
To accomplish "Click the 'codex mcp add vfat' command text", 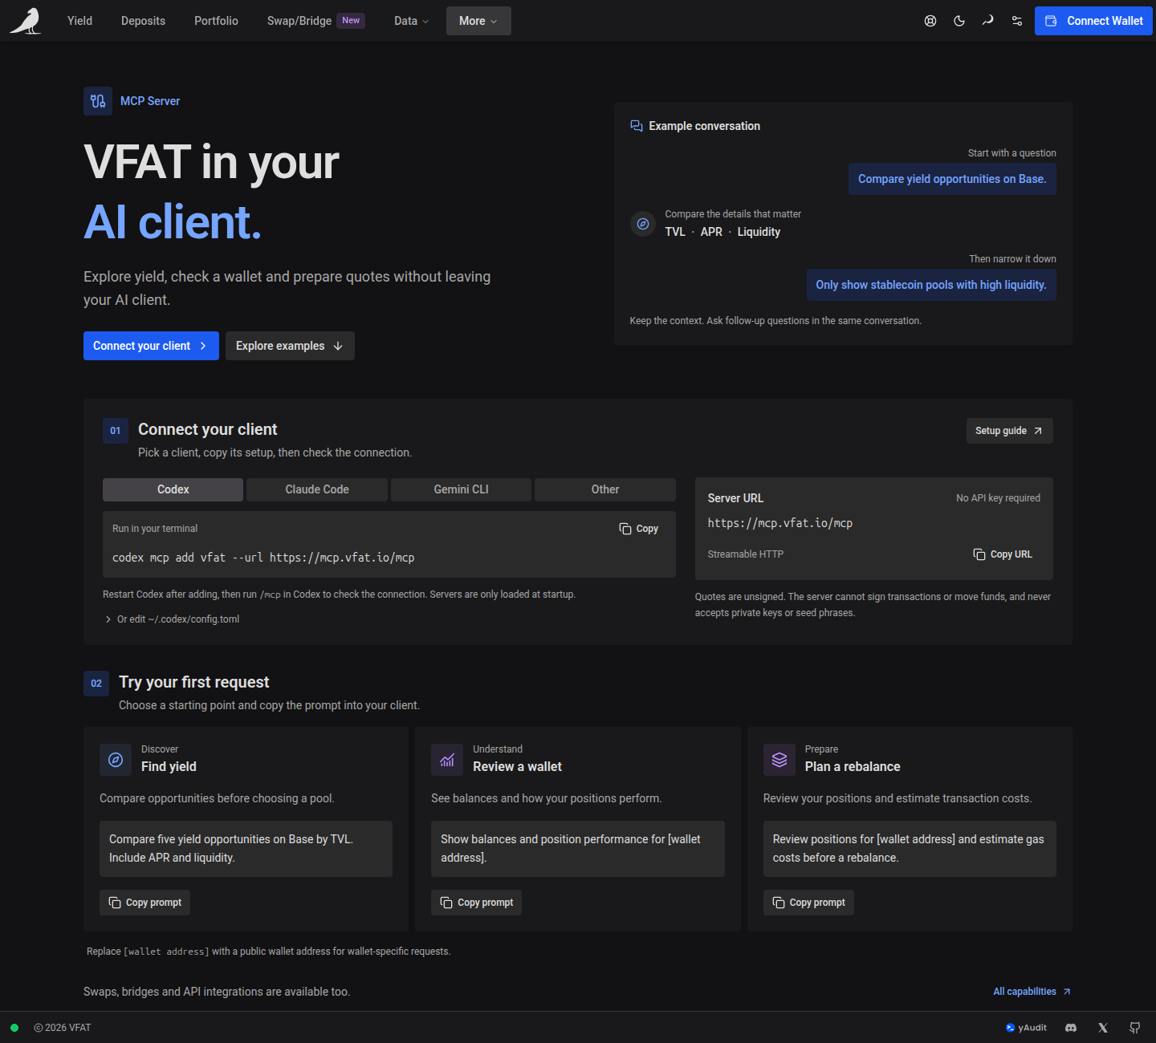I will click(x=263, y=558).
